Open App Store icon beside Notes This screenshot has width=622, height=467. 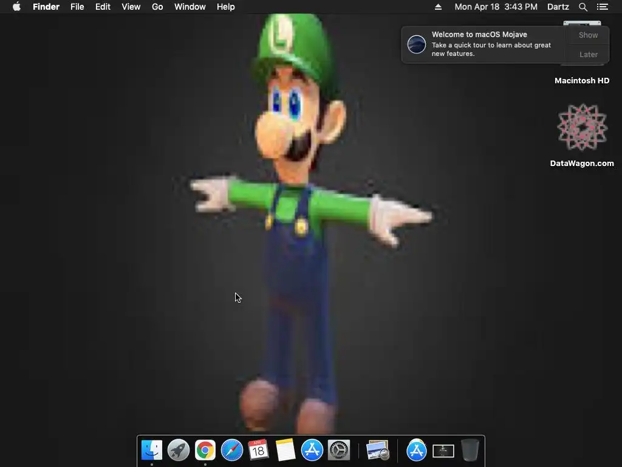[312, 451]
